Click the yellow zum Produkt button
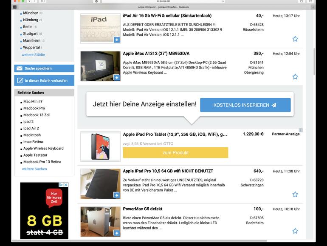The height and width of the screenshot is (246, 327). 175,152
